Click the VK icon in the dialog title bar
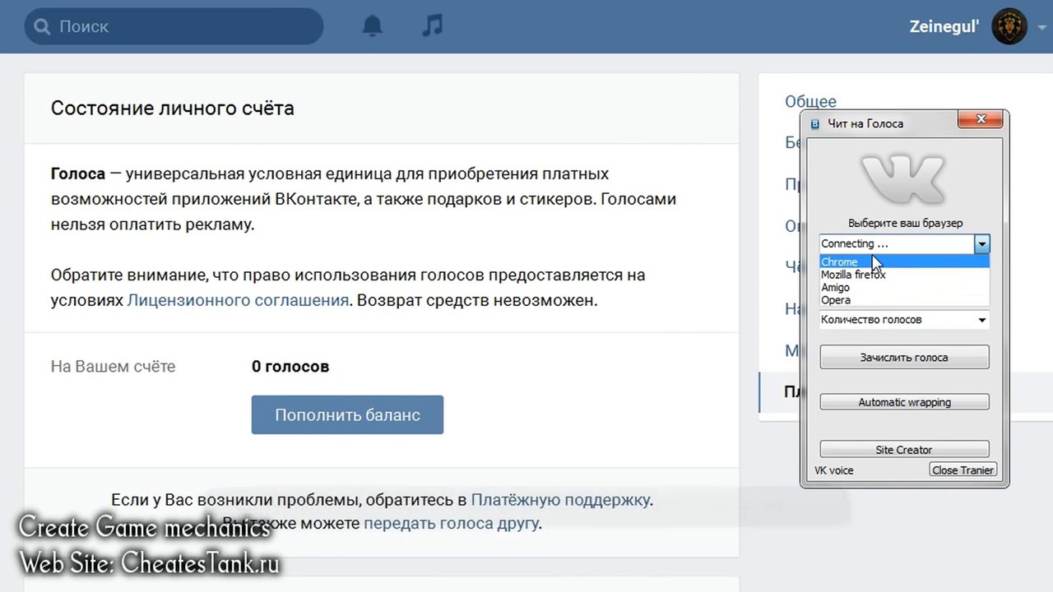The height and width of the screenshot is (592, 1053). (x=815, y=124)
